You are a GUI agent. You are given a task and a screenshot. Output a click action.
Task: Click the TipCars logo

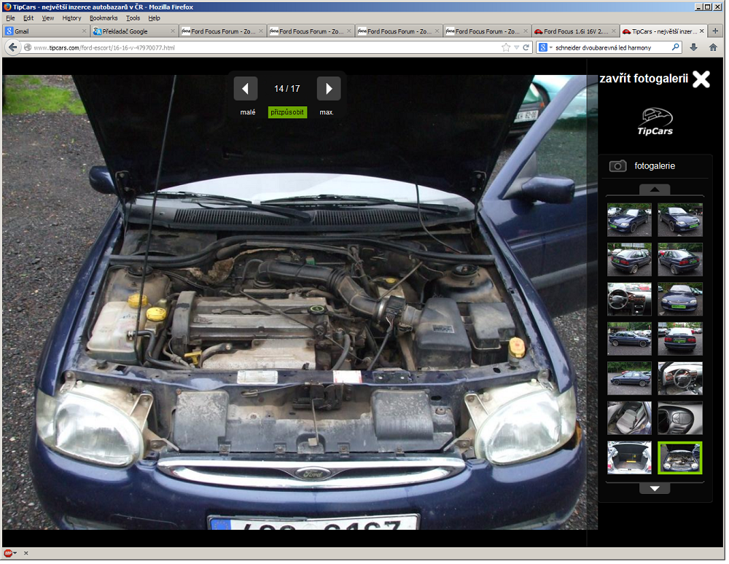(x=655, y=121)
